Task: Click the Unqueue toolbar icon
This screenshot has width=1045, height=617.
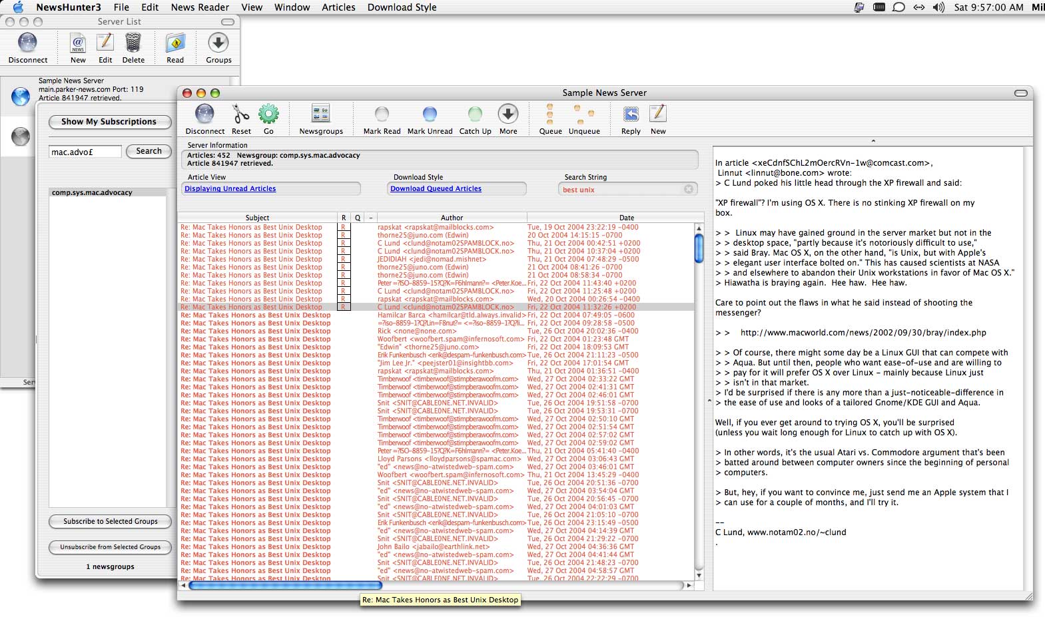Action: pos(584,114)
